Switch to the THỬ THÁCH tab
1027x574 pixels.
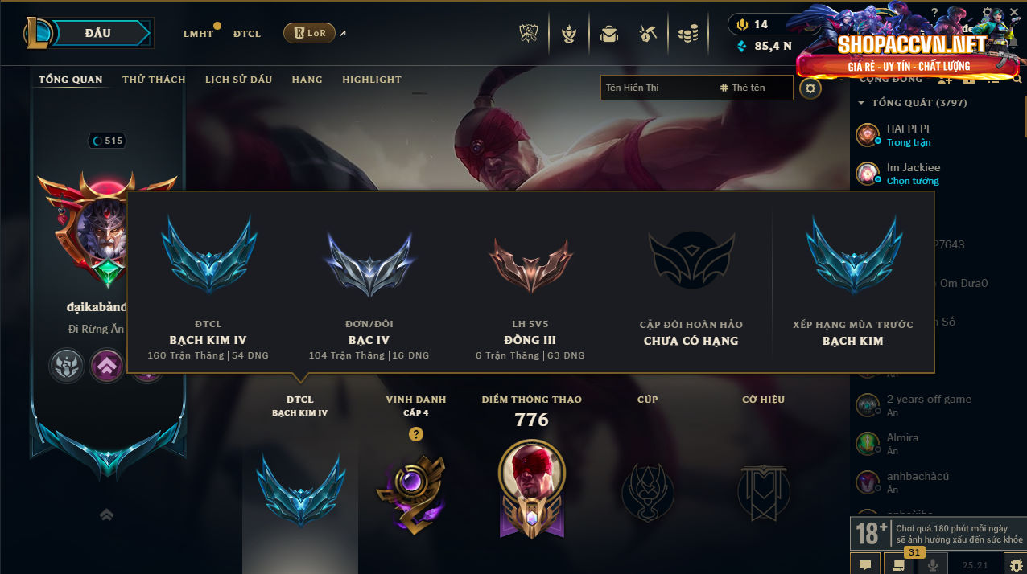(x=154, y=80)
